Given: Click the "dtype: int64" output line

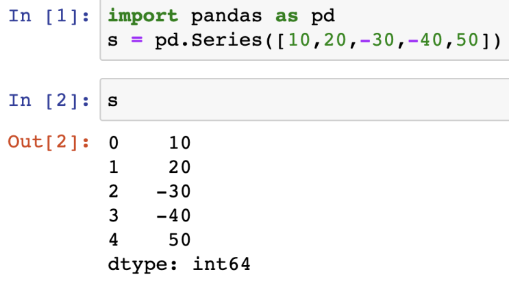Looking at the screenshot, I should [179, 264].
